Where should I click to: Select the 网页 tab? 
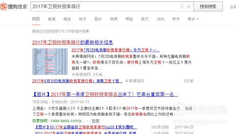point(36,19)
